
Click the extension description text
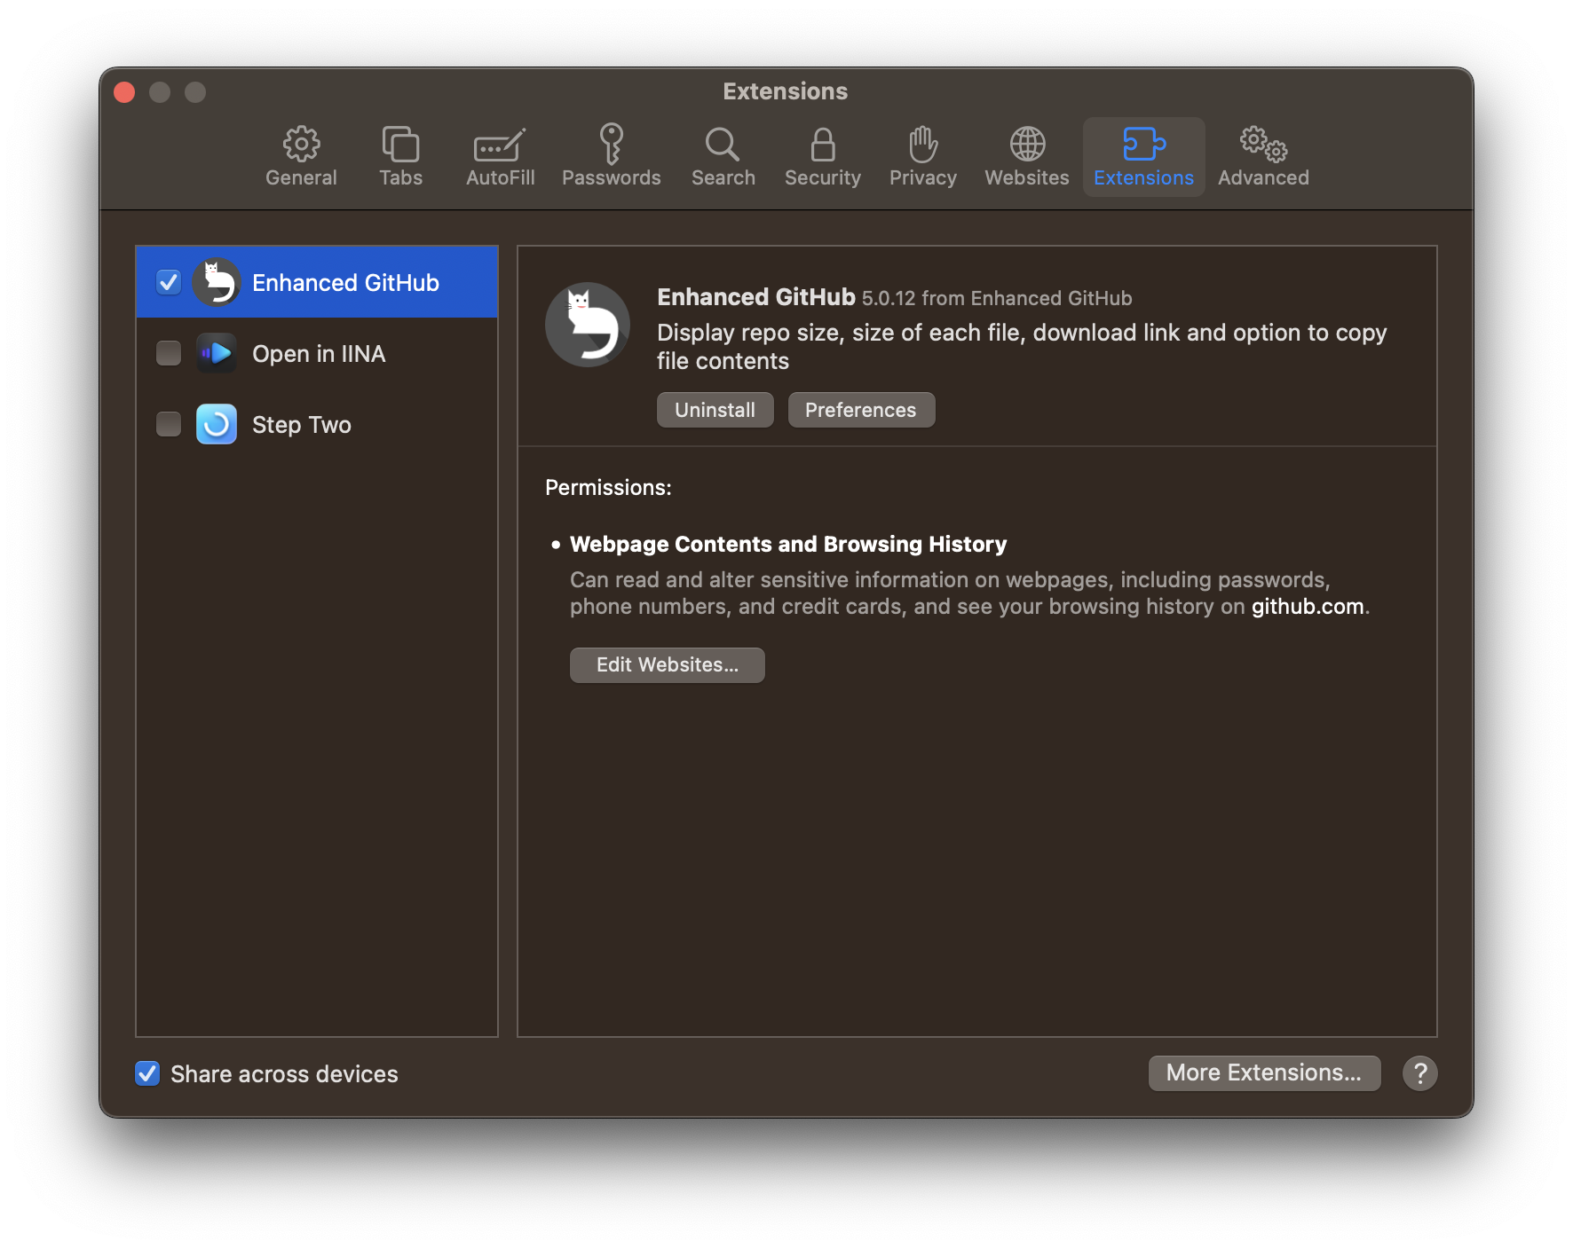[x=1022, y=347]
